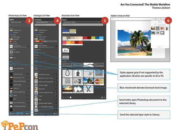Click the Aa Body style thumbnail in the Illustrator panel

click(66, 50)
